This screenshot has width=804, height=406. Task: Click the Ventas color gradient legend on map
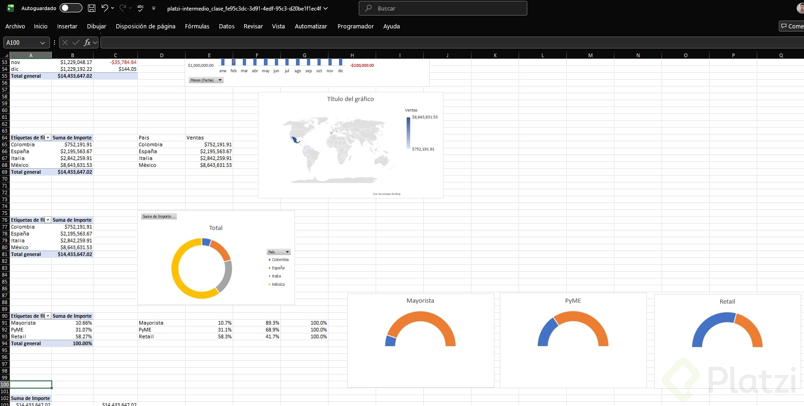point(408,133)
